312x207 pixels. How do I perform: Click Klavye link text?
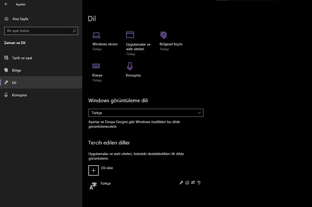coord(97,75)
